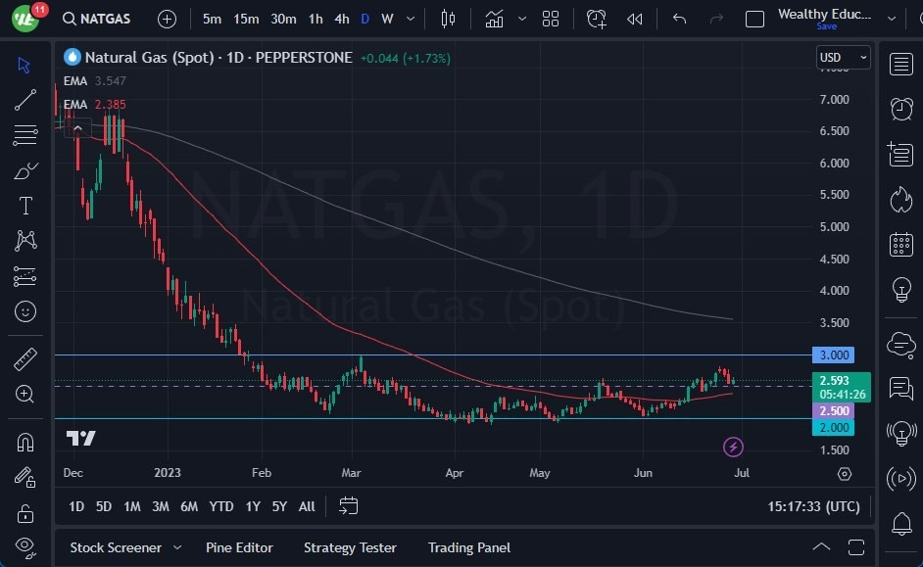Image resolution: width=923 pixels, height=567 pixels.
Task: Open chart settings gear near time axis
Action: pos(845,474)
